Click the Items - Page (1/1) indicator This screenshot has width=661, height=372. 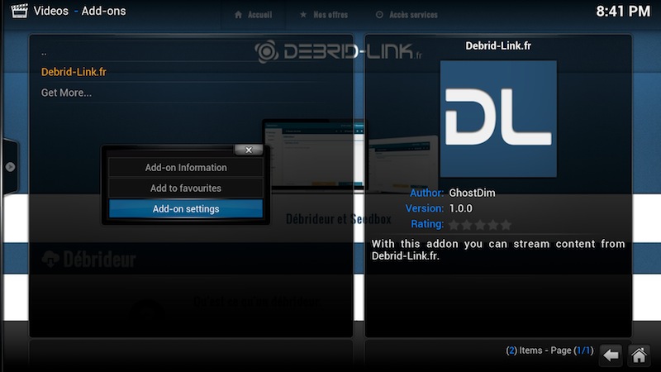[x=549, y=351]
